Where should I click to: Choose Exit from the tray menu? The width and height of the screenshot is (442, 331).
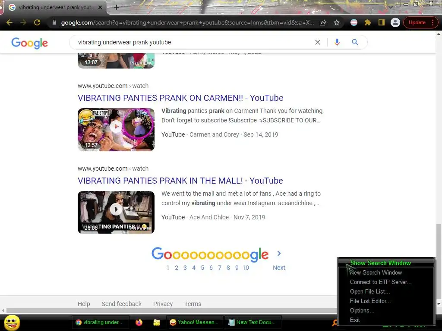(386, 320)
